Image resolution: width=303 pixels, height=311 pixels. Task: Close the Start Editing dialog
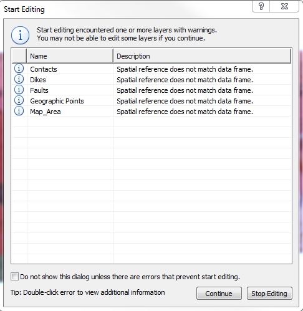[284, 6]
